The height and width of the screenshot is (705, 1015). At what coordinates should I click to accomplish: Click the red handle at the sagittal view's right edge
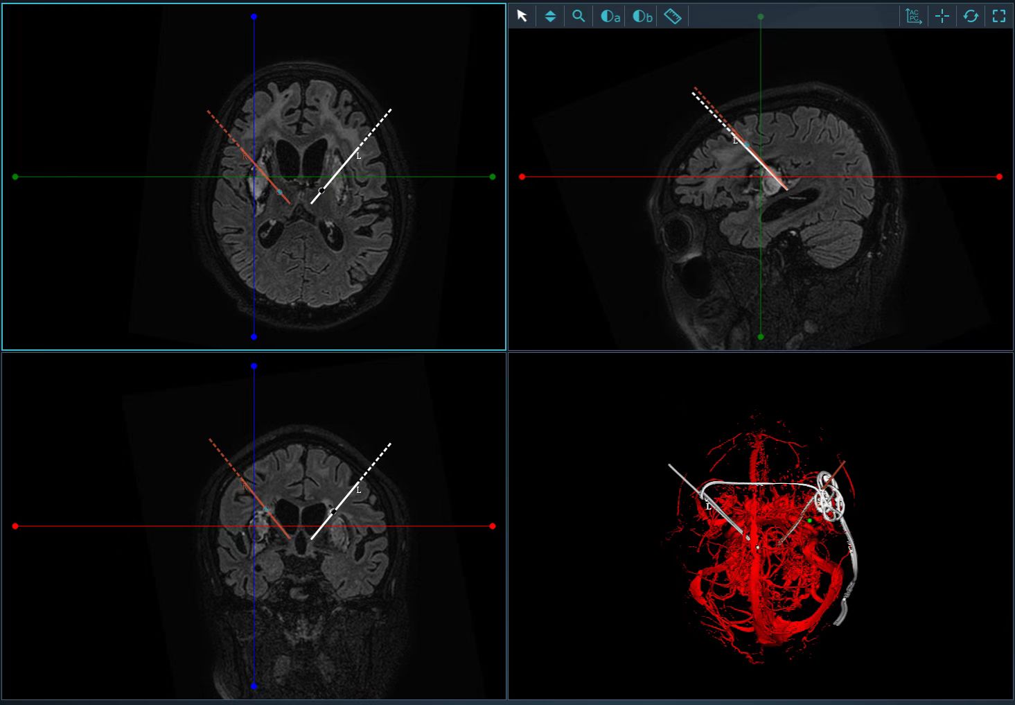pyautogui.click(x=999, y=177)
